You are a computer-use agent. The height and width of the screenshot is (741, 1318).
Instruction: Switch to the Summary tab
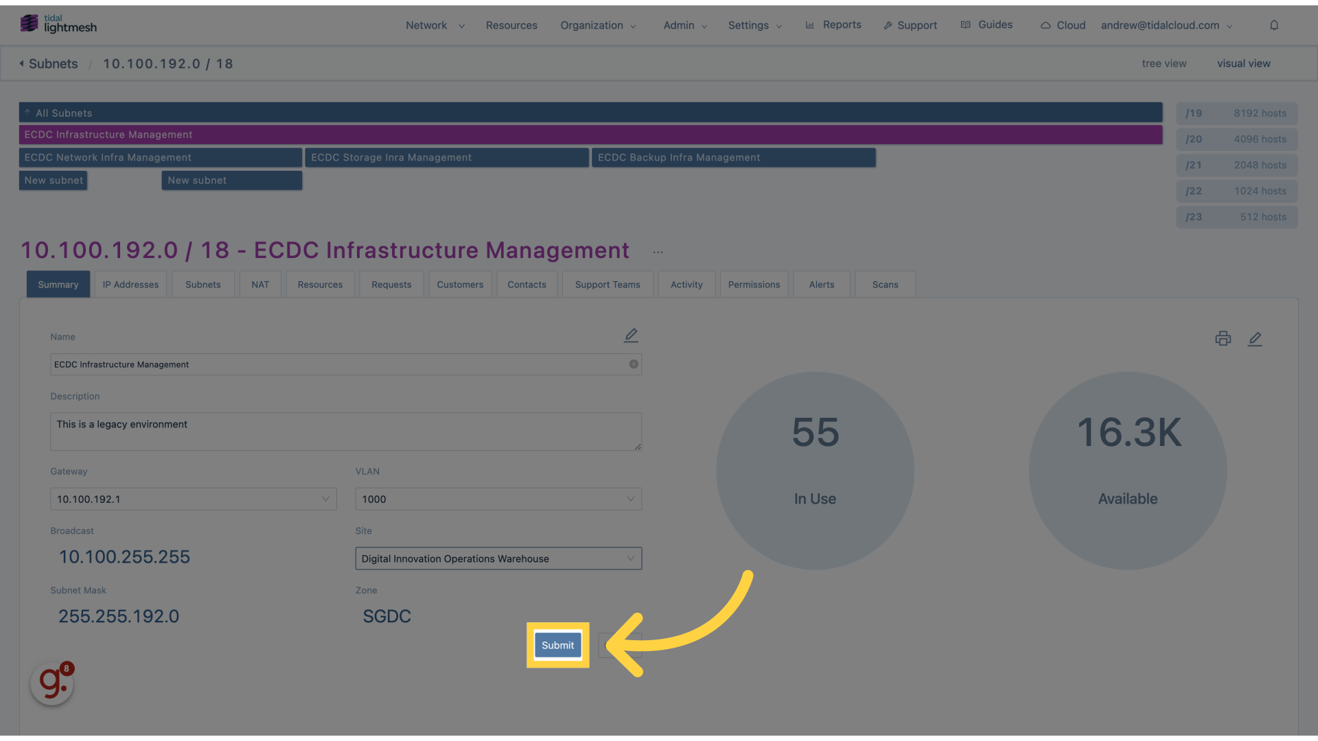58,284
